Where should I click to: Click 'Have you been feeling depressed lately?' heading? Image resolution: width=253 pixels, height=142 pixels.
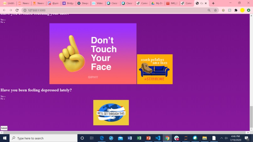tap(36, 90)
